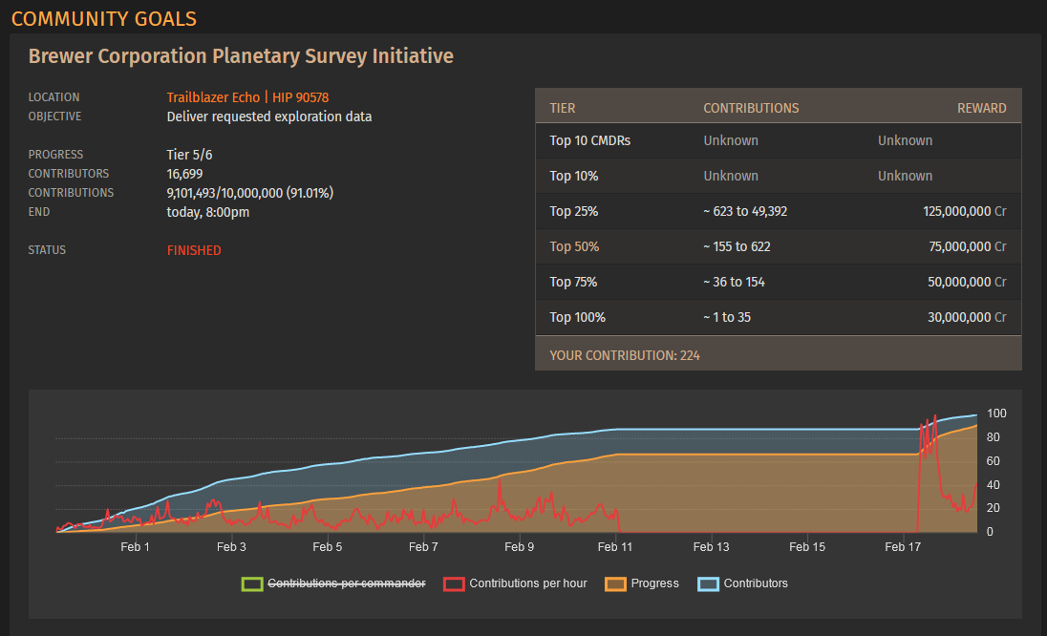Image resolution: width=1047 pixels, height=636 pixels.
Task: Click the TIER column header
Action: pos(563,108)
